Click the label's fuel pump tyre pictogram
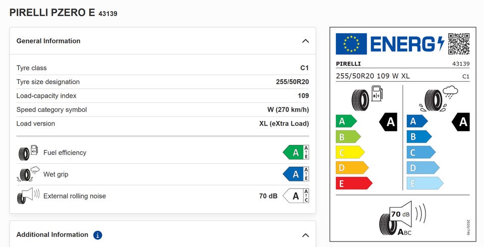 coord(367,98)
